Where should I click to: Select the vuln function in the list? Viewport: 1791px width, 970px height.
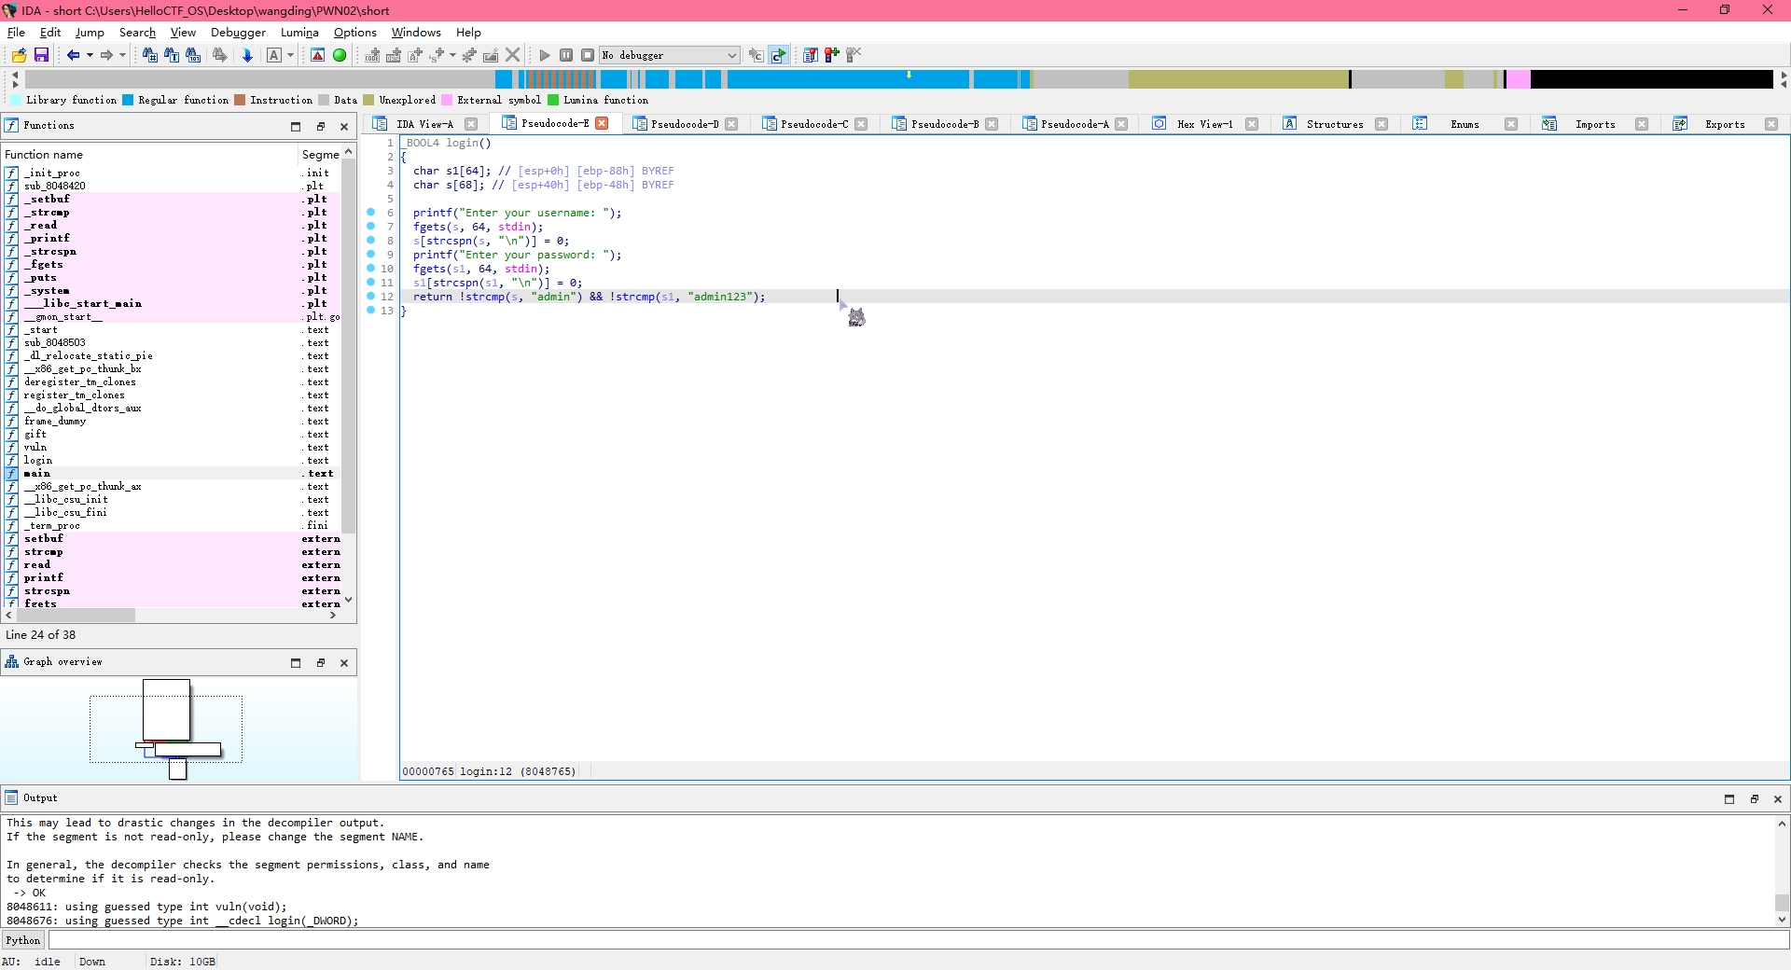click(x=35, y=448)
